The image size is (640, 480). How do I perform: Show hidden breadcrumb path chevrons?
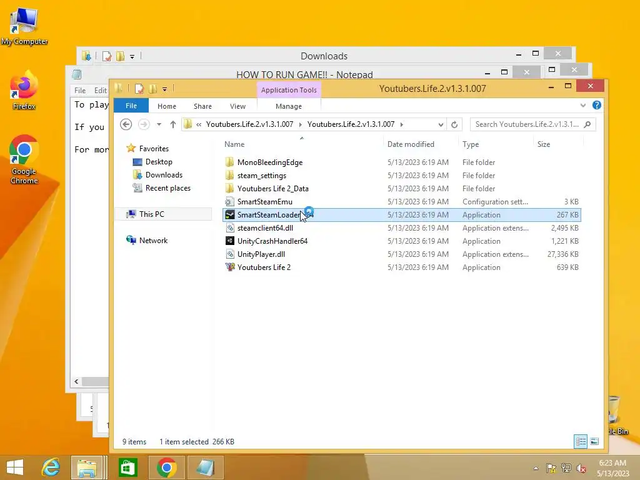[199, 124]
